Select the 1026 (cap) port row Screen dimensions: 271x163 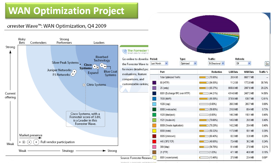click(x=209, y=104)
